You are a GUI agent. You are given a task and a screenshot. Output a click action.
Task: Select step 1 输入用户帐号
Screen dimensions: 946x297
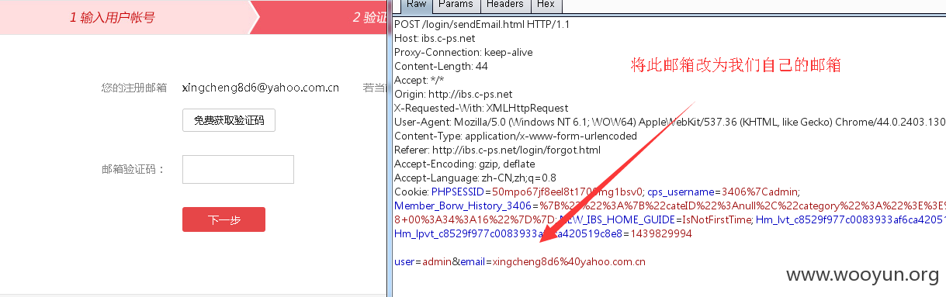pyautogui.click(x=112, y=17)
